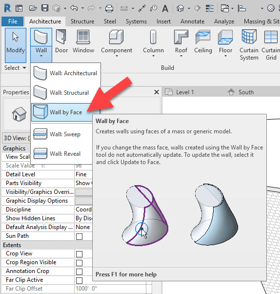Expand the Wall tool dropdown arrow
This screenshot has width=280, height=294.
tap(41, 56)
